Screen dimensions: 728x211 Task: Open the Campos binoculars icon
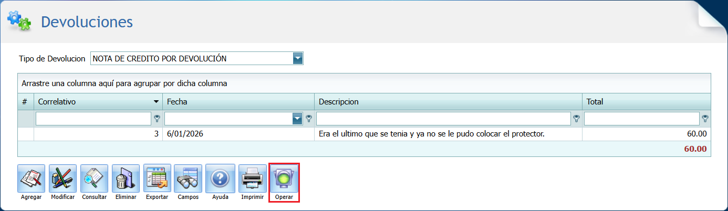188,179
